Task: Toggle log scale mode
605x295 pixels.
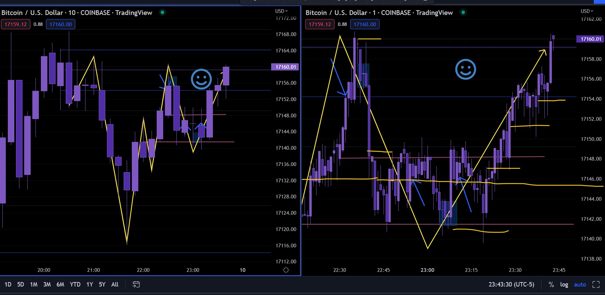Action: (x=564, y=284)
